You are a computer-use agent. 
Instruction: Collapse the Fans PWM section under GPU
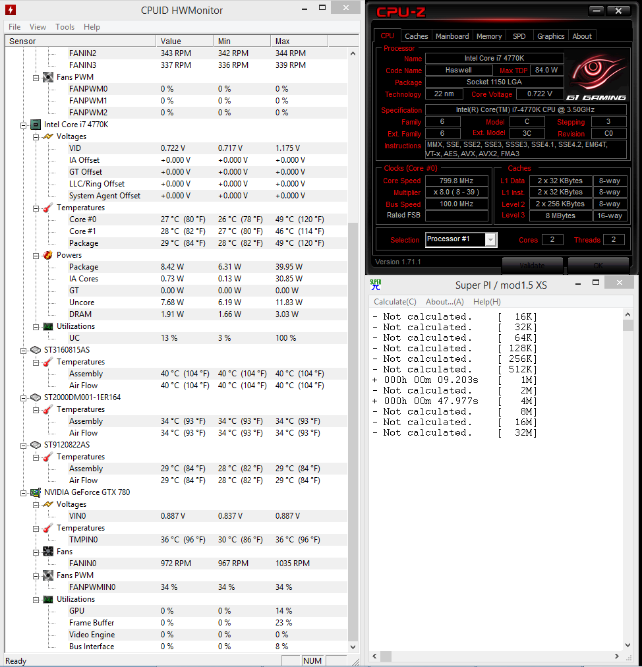point(36,575)
